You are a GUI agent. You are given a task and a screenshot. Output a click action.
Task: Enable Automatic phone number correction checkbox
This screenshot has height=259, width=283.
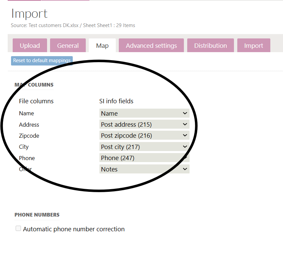coord(18,229)
